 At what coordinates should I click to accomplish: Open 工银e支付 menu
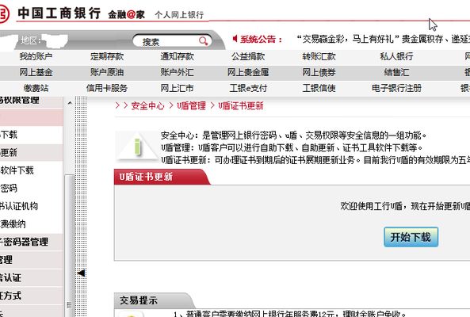248,88
